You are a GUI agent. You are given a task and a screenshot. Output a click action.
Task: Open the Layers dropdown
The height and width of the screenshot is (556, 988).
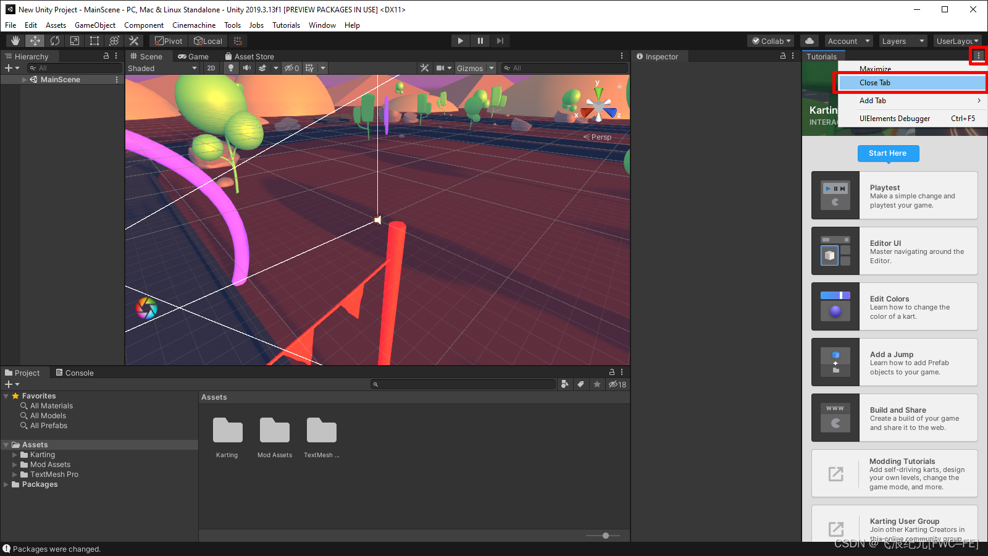pyautogui.click(x=903, y=41)
